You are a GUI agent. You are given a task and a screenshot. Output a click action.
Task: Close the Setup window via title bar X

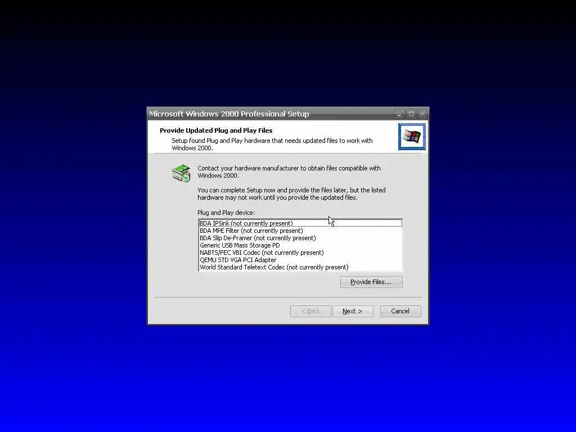(422, 114)
